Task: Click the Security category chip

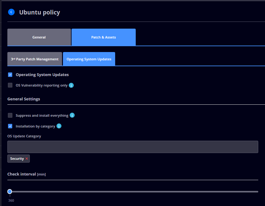Action: (x=18, y=159)
